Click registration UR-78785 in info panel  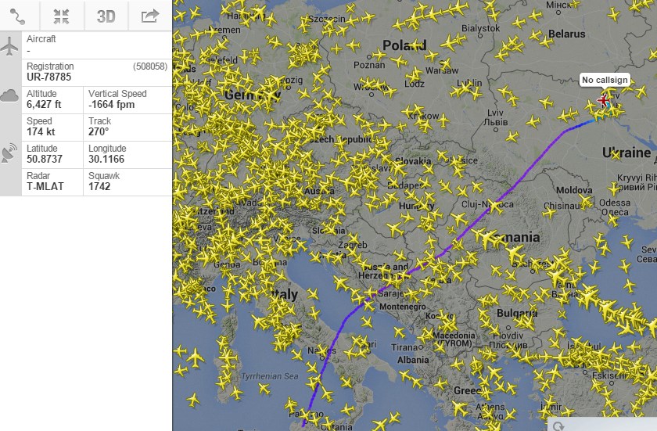coord(50,77)
